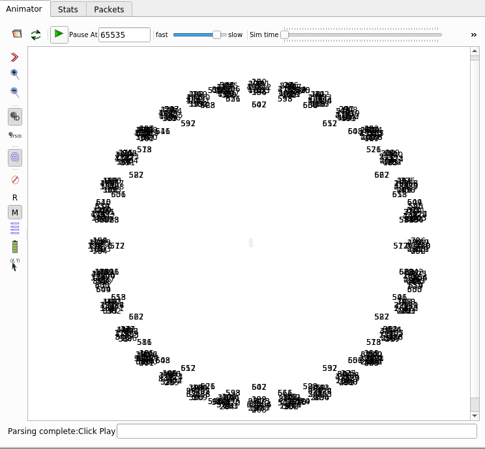Switch to the Packets tab
The height and width of the screenshot is (449, 485).
coord(109,9)
